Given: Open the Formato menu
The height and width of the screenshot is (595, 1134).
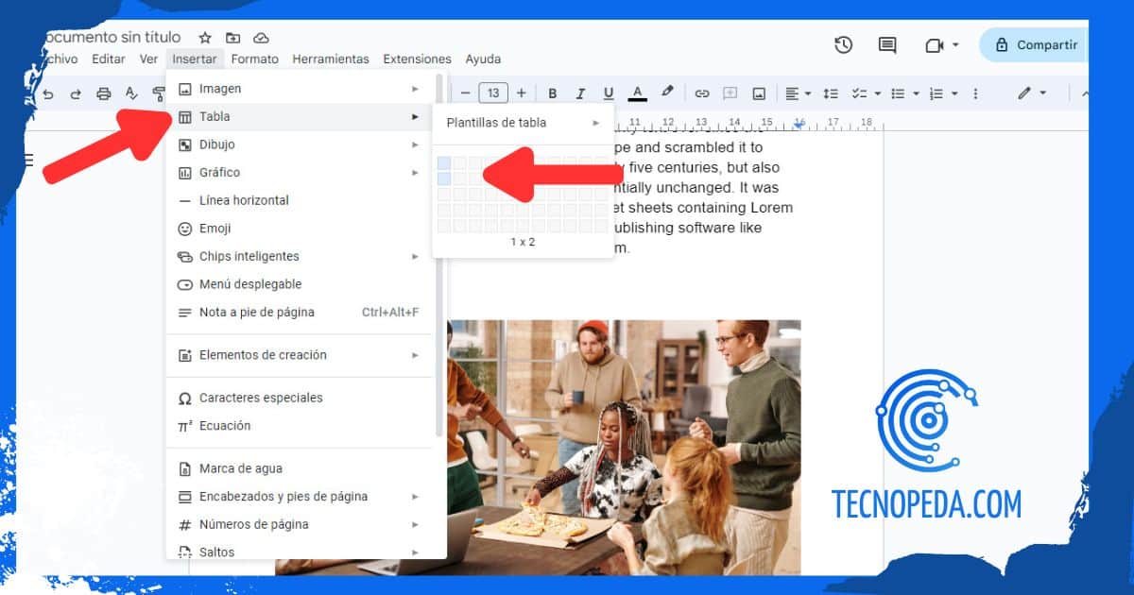Looking at the screenshot, I should point(254,59).
